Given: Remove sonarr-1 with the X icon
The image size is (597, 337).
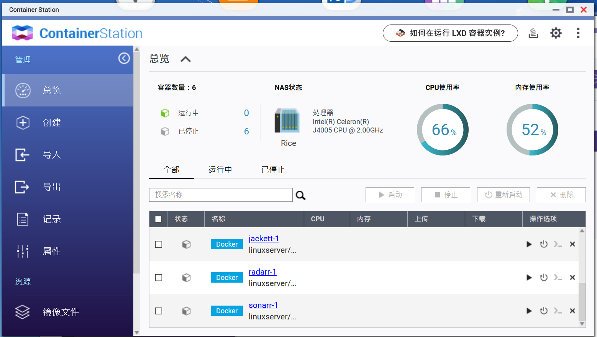Looking at the screenshot, I should 572,311.
